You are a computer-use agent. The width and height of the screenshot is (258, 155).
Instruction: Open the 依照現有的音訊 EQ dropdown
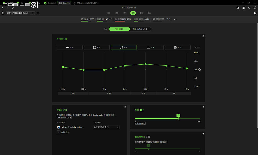click(x=106, y=127)
